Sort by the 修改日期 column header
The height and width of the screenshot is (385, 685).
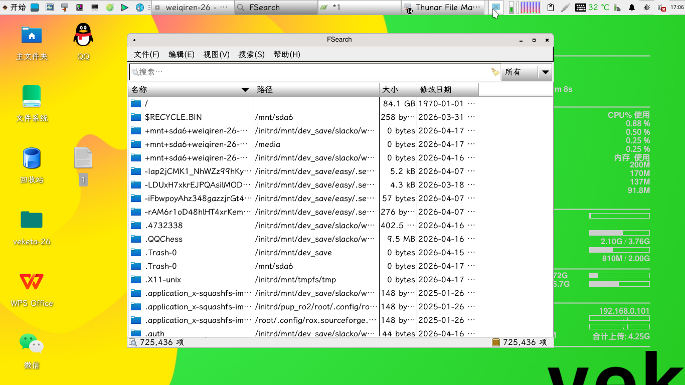point(448,90)
